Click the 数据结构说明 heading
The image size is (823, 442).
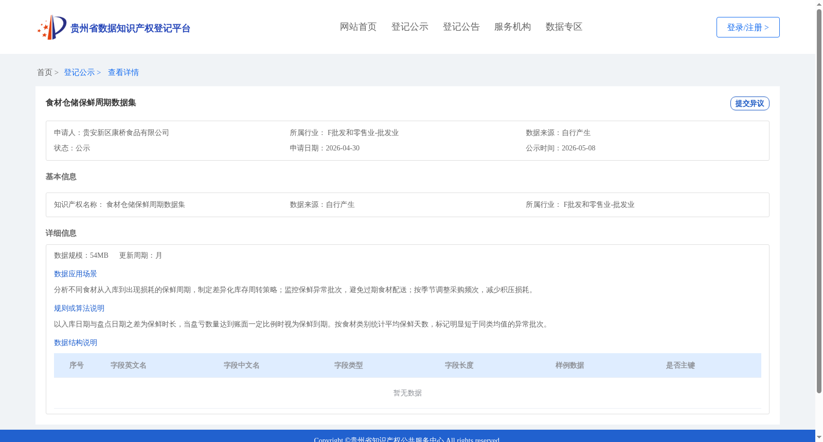tap(76, 343)
